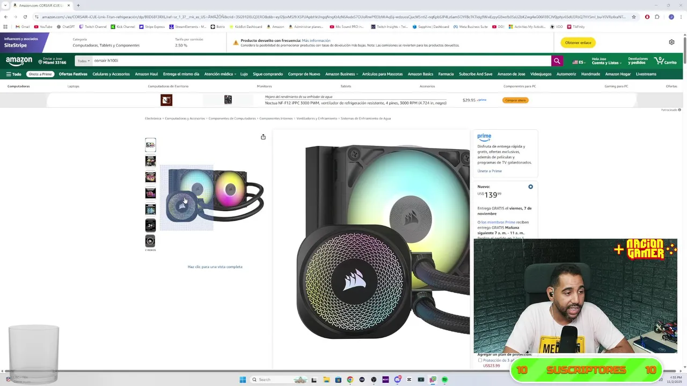Select the Componentes para PC tab
This screenshot has width=687, height=386.
520,86
